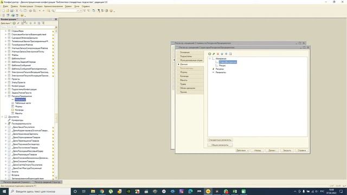Viewport: 347px width, 195px height.
Task: Switch to Обмен данными tab in register dialog
Action: click(x=190, y=88)
